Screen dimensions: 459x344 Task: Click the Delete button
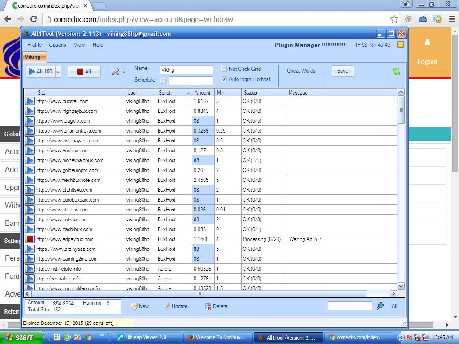pos(216,306)
